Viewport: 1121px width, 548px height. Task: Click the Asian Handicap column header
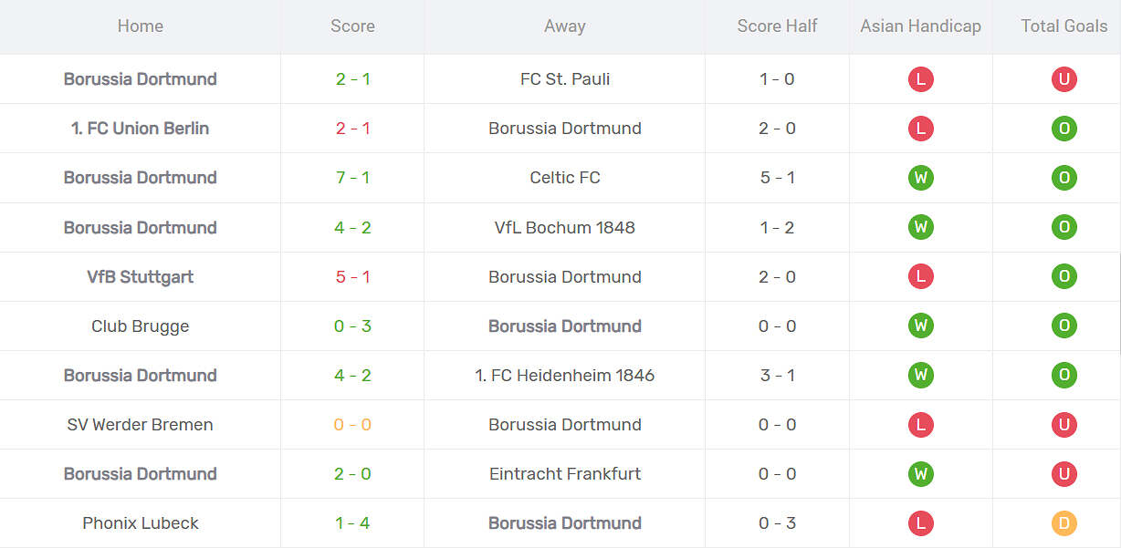point(919,26)
